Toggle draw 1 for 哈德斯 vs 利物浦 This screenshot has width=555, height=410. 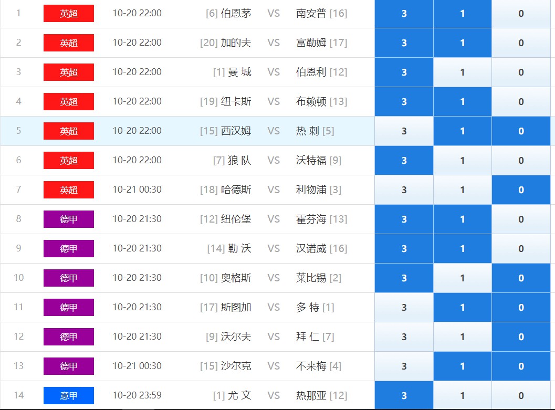462,190
